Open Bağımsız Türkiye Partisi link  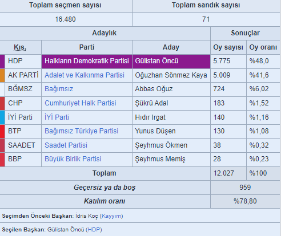[82, 131]
